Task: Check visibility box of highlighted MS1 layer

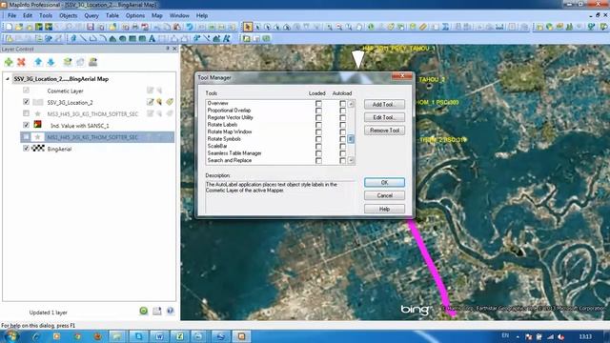Action: point(26,137)
